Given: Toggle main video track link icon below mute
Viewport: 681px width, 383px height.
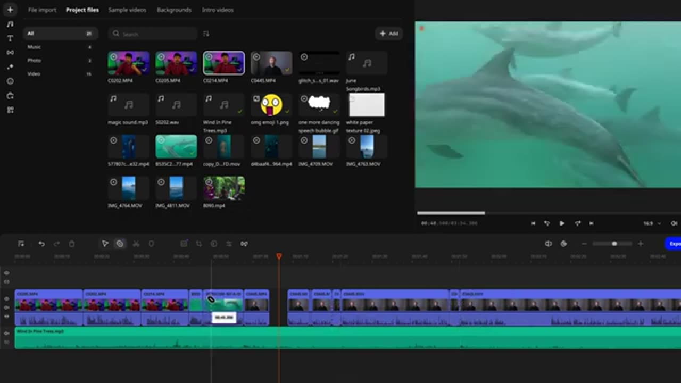Looking at the screenshot, I should [7, 316].
